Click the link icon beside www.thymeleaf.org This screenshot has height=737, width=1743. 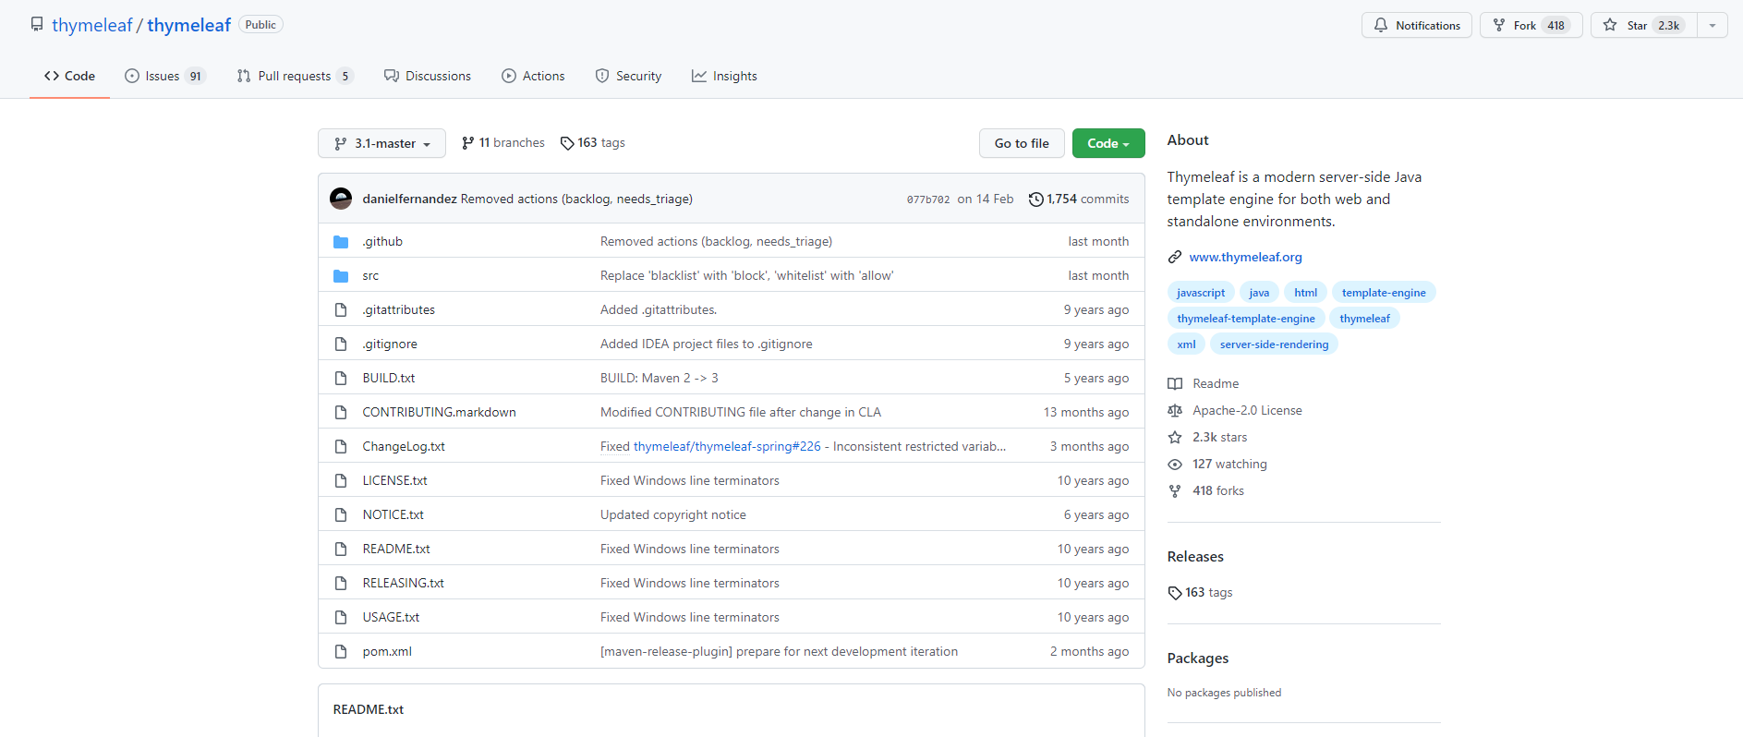(x=1175, y=257)
